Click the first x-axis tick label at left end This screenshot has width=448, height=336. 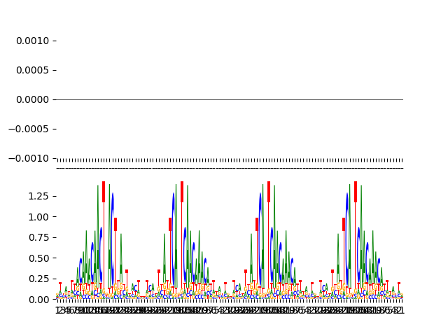pyautogui.click(x=57, y=310)
